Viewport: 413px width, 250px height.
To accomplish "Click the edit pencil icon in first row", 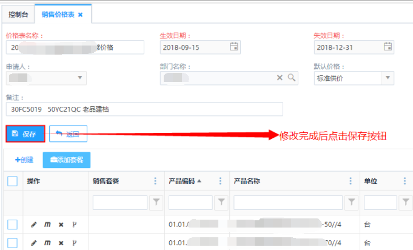I will 33,225.
